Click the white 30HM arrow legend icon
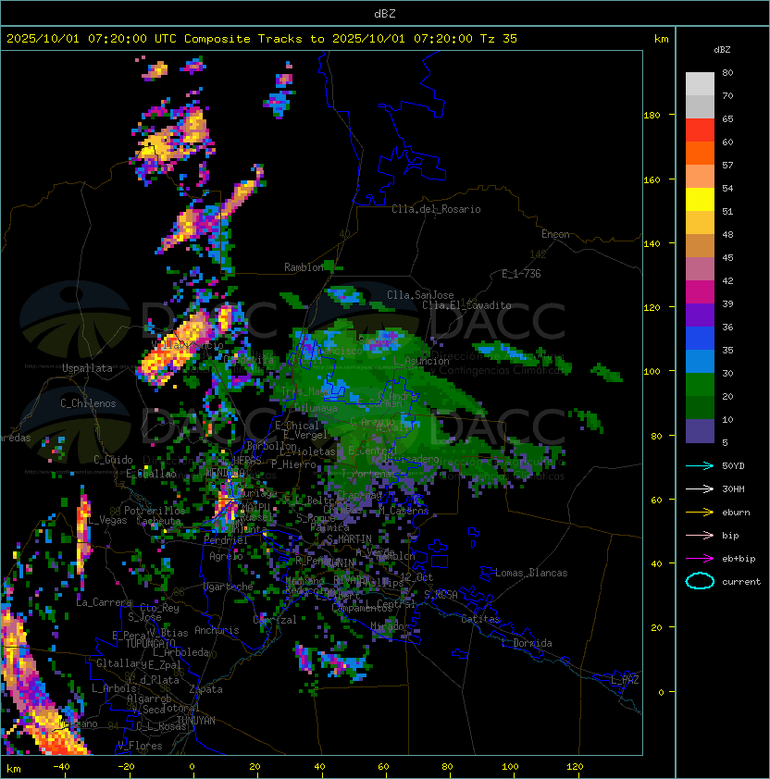 (x=700, y=488)
